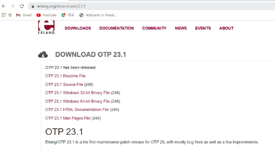Click the cloud download icon
Image resolution: width=275 pixels, height=152 pixels.
(x=43, y=55)
